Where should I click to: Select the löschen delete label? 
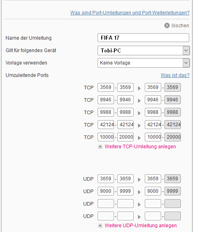tap(180, 26)
